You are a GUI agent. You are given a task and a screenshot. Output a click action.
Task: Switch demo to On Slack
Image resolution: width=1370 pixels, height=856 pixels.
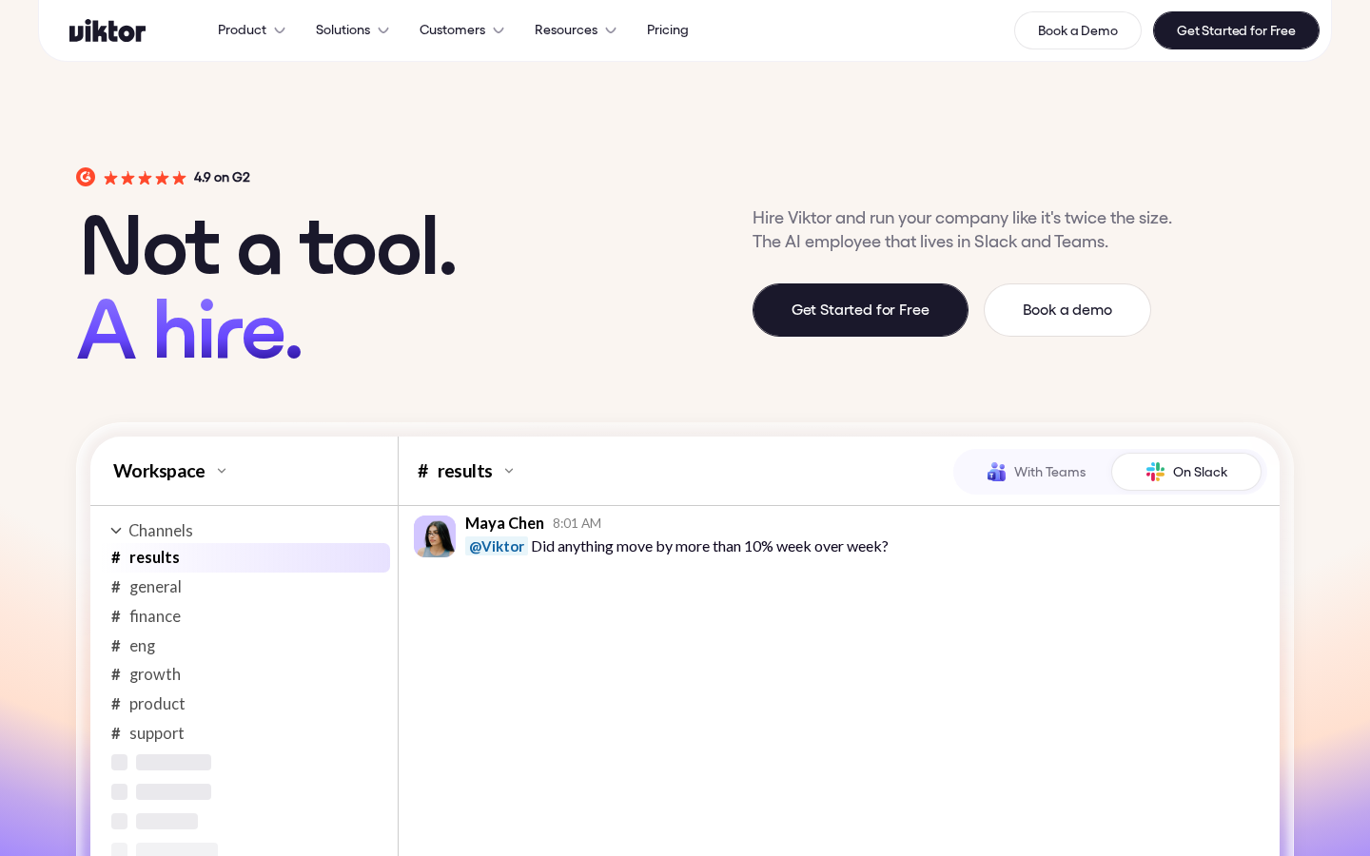click(x=1186, y=472)
